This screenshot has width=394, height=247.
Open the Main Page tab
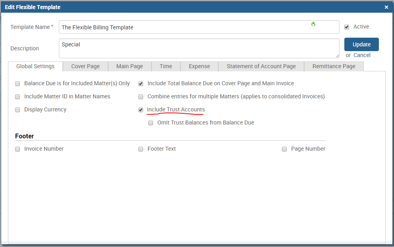pos(130,66)
